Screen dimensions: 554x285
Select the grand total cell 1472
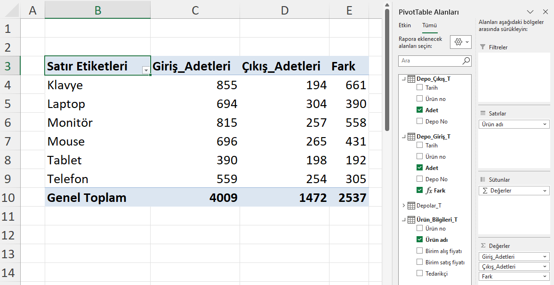pos(285,197)
